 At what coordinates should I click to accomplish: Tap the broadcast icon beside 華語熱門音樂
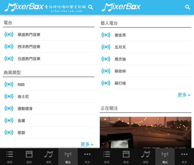9,34
